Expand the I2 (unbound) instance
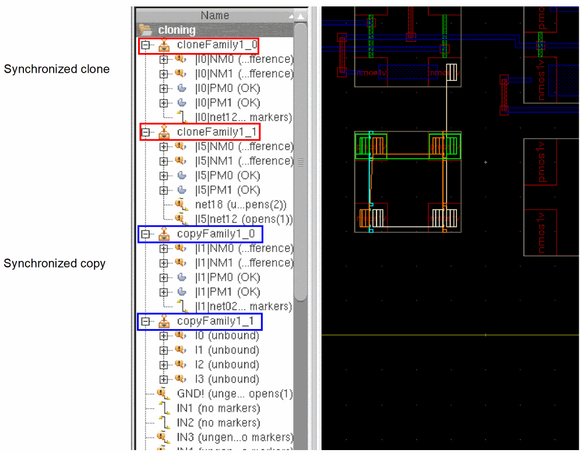This screenshot has height=453, width=581. pos(164,365)
